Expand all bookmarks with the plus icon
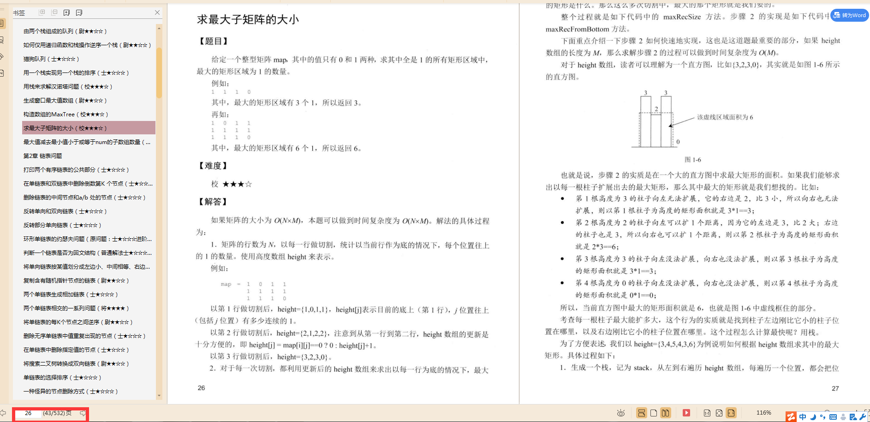Screen dimensions: 870x422 tap(42, 12)
